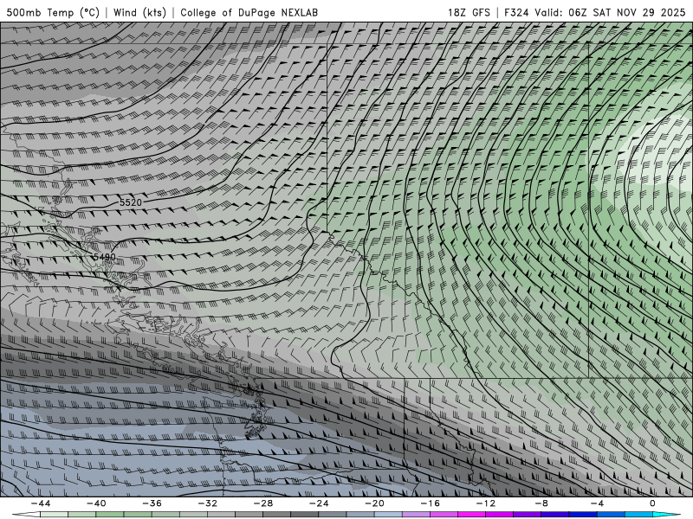Click the "06Z SAT NOV 29 2025" valid time
This screenshot has width=693, height=519.
[x=626, y=12]
